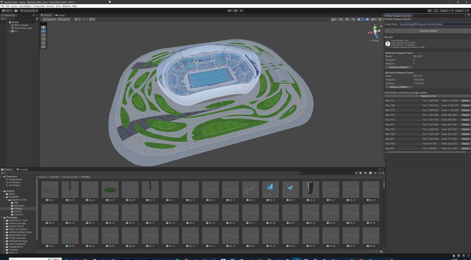Open the Undo History icon
The image size is (471, 260).
pyautogui.click(x=430, y=11)
